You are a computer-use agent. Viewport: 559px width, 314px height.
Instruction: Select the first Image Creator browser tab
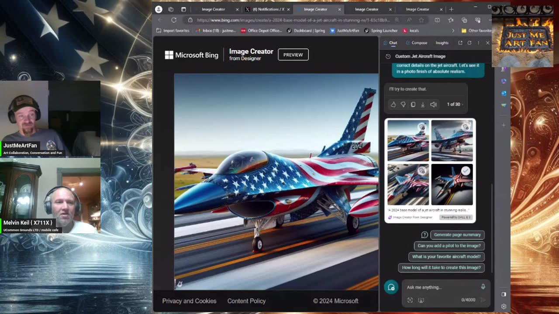[216, 9]
